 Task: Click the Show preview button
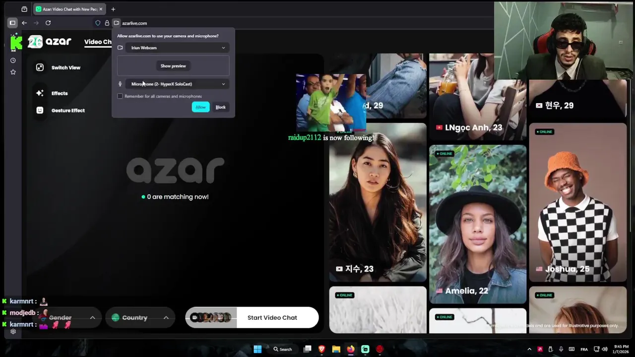(173, 66)
